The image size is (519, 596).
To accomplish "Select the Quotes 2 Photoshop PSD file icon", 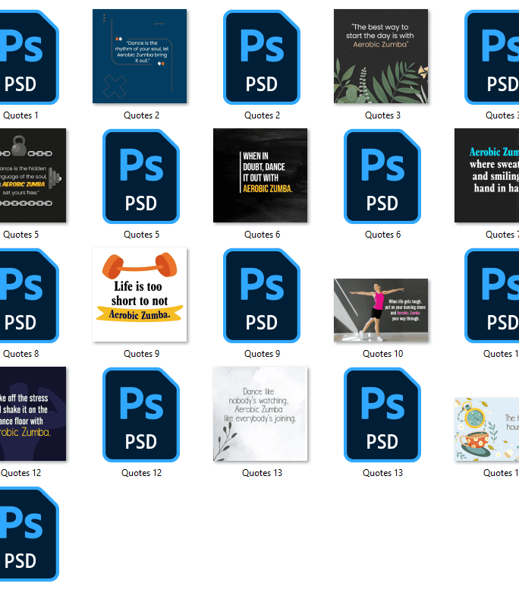I will (x=262, y=57).
